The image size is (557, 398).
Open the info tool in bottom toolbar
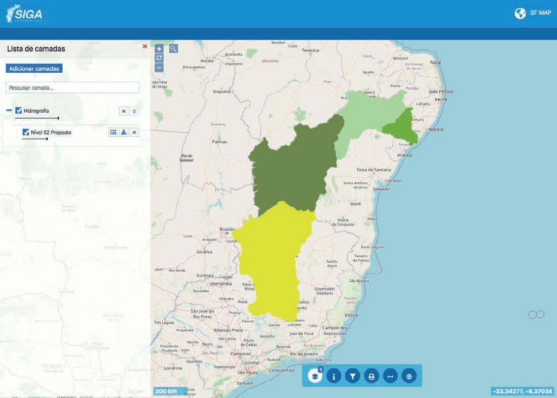coord(334,376)
